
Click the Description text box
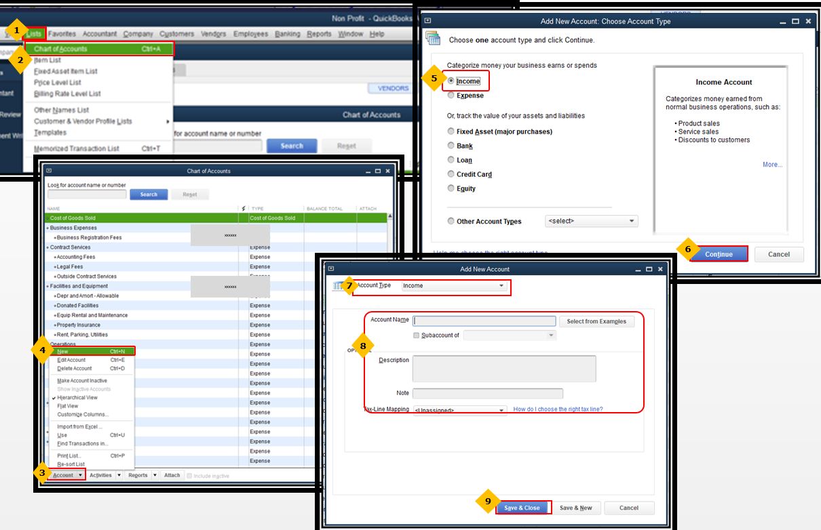(x=504, y=369)
